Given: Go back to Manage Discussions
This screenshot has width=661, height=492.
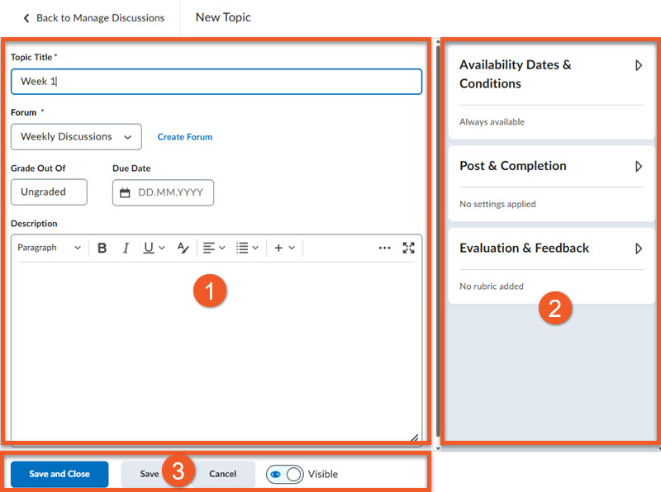Looking at the screenshot, I should pyautogui.click(x=93, y=17).
